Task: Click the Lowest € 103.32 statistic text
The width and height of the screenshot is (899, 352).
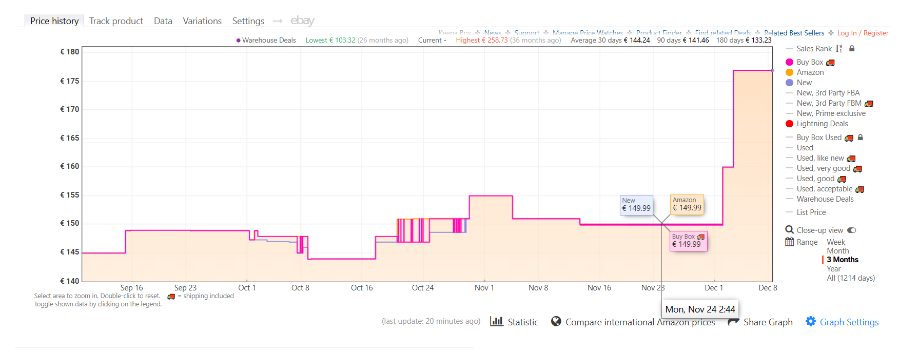Action: 330,41
